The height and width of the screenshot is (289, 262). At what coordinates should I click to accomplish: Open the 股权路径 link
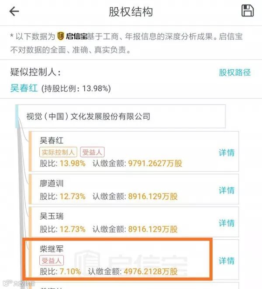tap(235, 72)
